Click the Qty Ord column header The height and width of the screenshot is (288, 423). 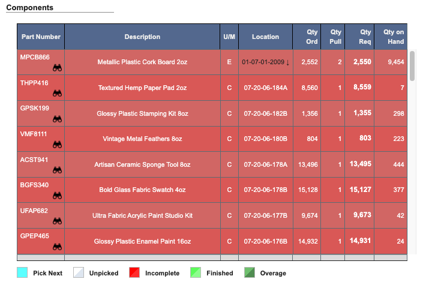(x=307, y=37)
